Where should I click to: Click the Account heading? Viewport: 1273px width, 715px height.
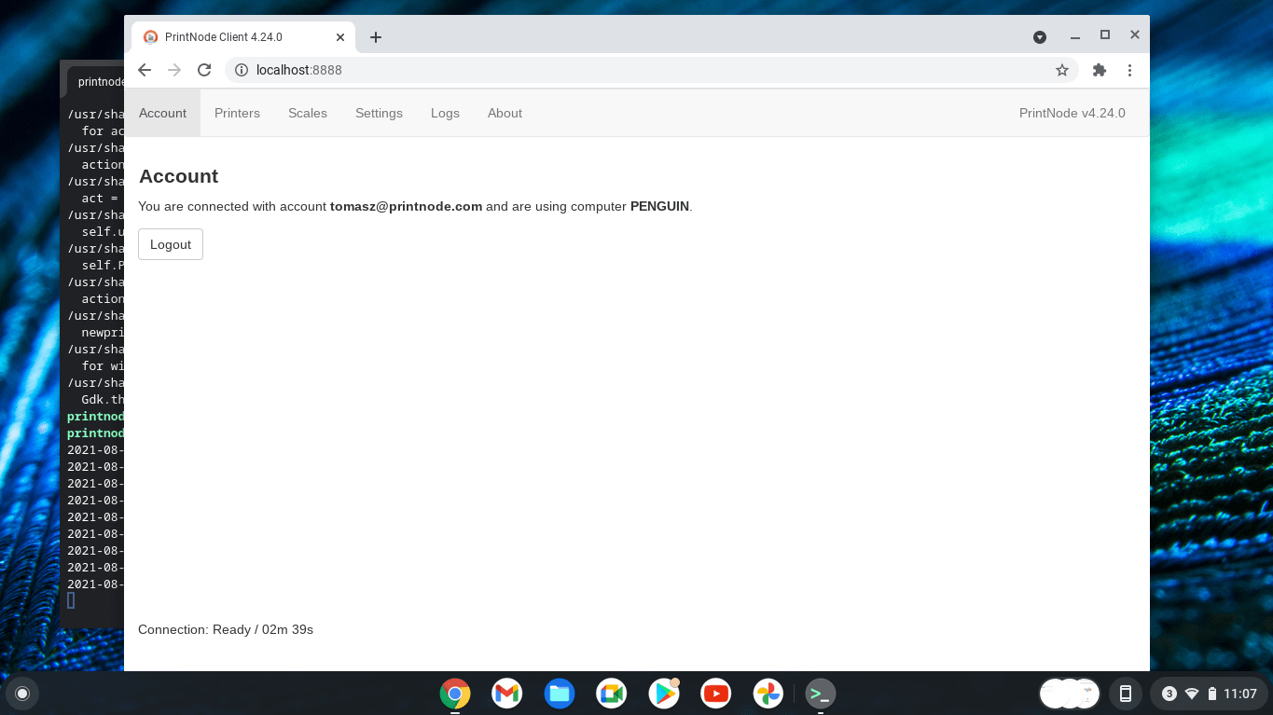[178, 176]
